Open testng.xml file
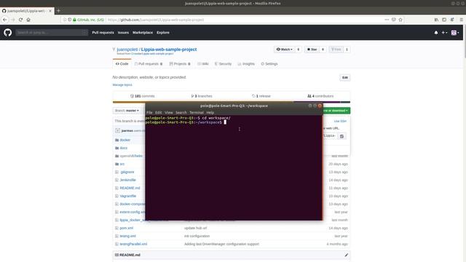Image resolution: width=466 pixels, height=262 pixels. (128, 236)
